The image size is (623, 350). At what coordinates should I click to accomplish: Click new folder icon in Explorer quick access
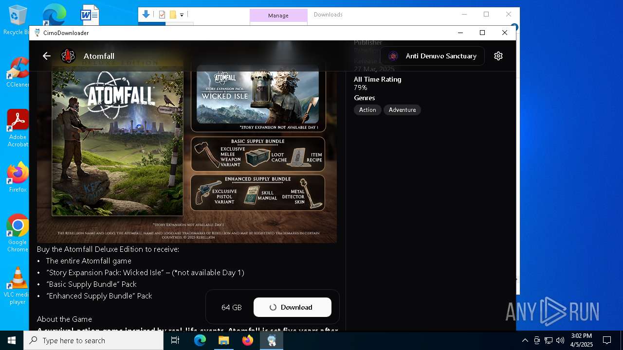[172, 15]
